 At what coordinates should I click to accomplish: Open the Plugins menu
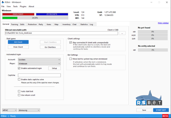23,6
